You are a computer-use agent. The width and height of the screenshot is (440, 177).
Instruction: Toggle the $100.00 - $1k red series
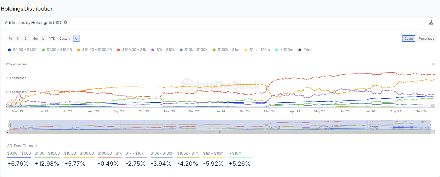[132, 50]
